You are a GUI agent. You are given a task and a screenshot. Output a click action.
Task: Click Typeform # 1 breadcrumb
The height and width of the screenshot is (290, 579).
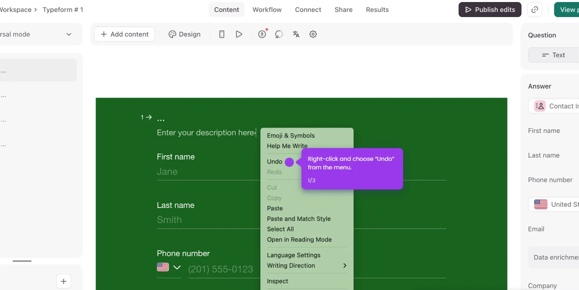tap(63, 10)
